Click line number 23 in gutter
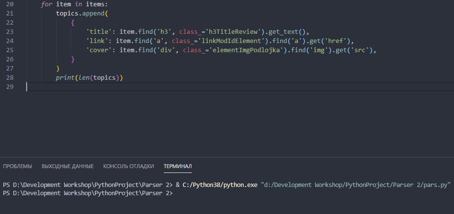454x214 pixels. (10, 32)
